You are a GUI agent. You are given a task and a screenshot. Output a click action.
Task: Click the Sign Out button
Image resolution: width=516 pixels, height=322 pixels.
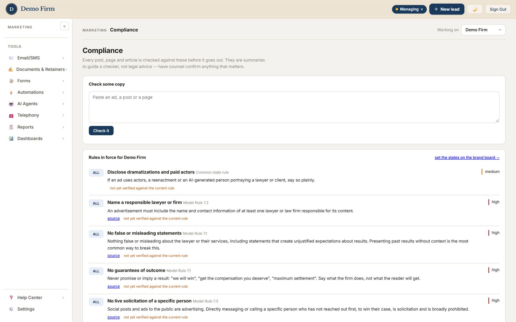(x=498, y=9)
